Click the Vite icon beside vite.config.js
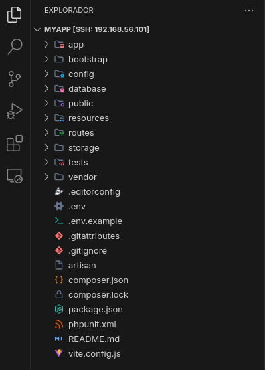265x370 pixels. pos(59,353)
